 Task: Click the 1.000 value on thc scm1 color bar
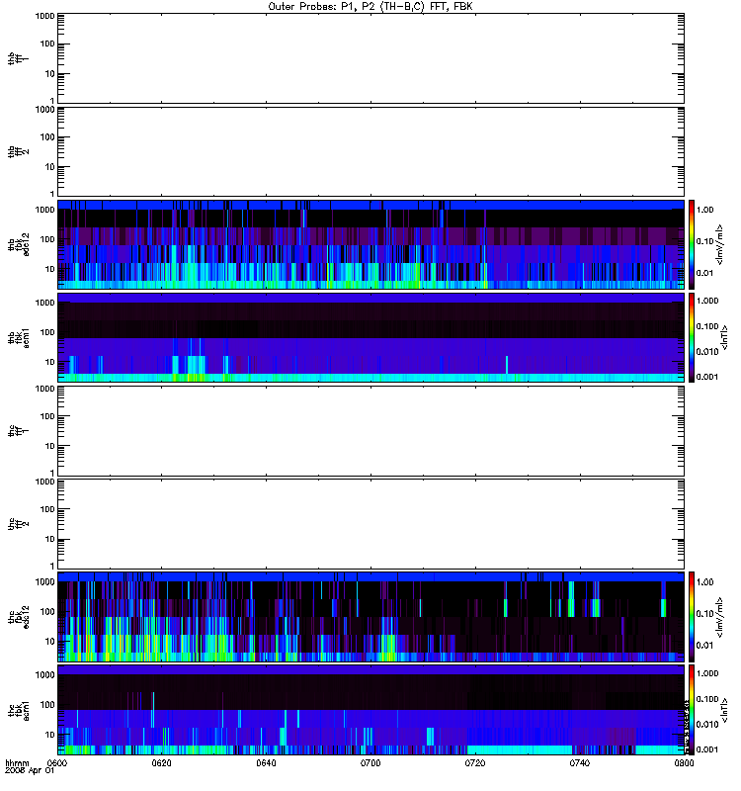707,673
